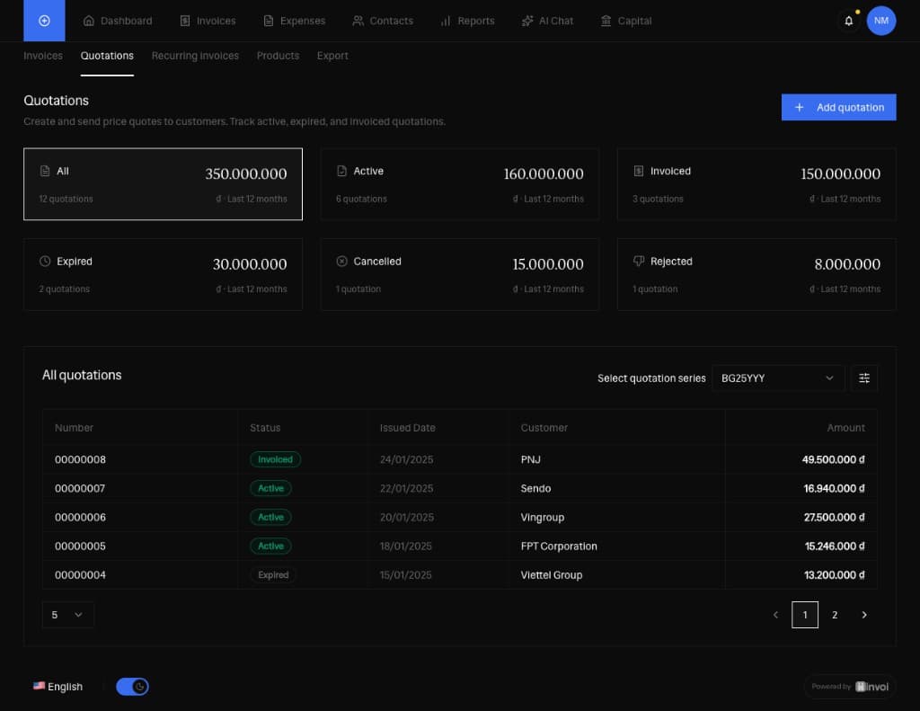
Task: Open quotation 00000004
Action: [80, 574]
